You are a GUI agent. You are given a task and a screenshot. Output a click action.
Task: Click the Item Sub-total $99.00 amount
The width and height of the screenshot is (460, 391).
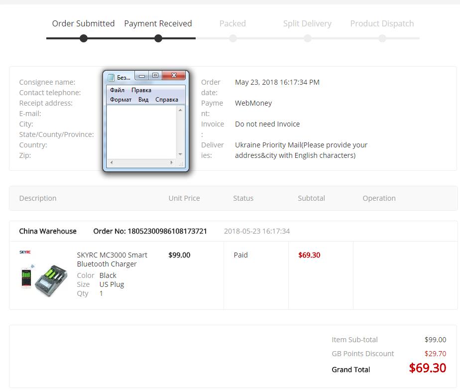coord(435,340)
